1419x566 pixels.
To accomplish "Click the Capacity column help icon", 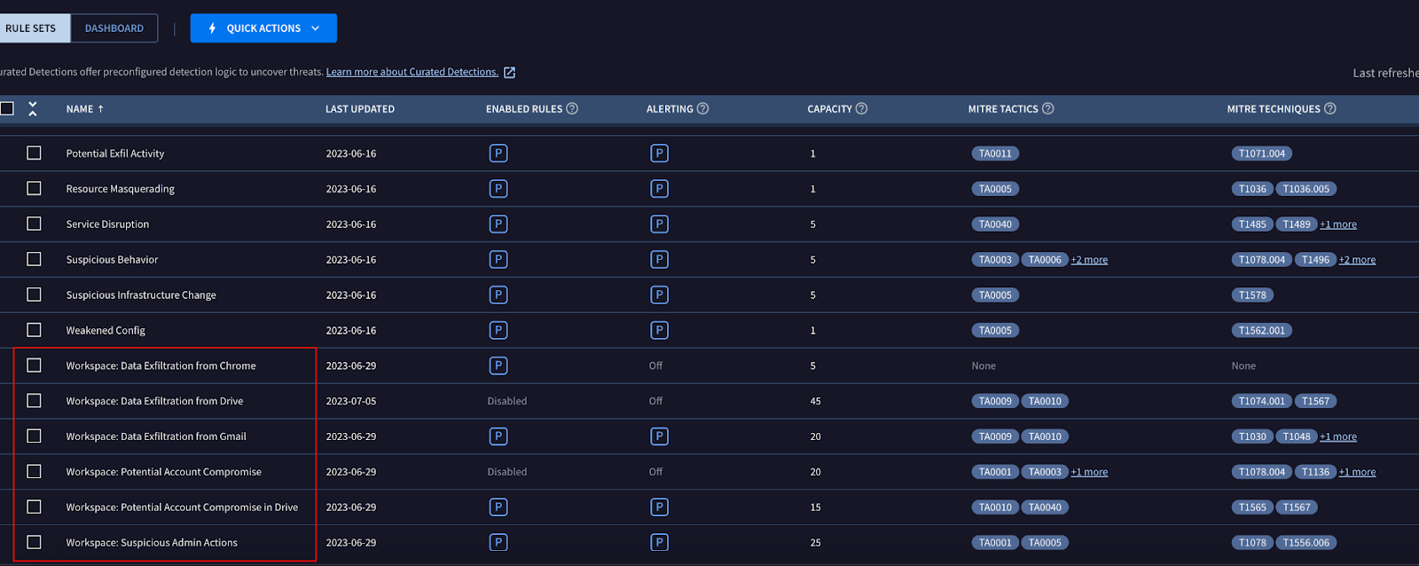I will [861, 108].
